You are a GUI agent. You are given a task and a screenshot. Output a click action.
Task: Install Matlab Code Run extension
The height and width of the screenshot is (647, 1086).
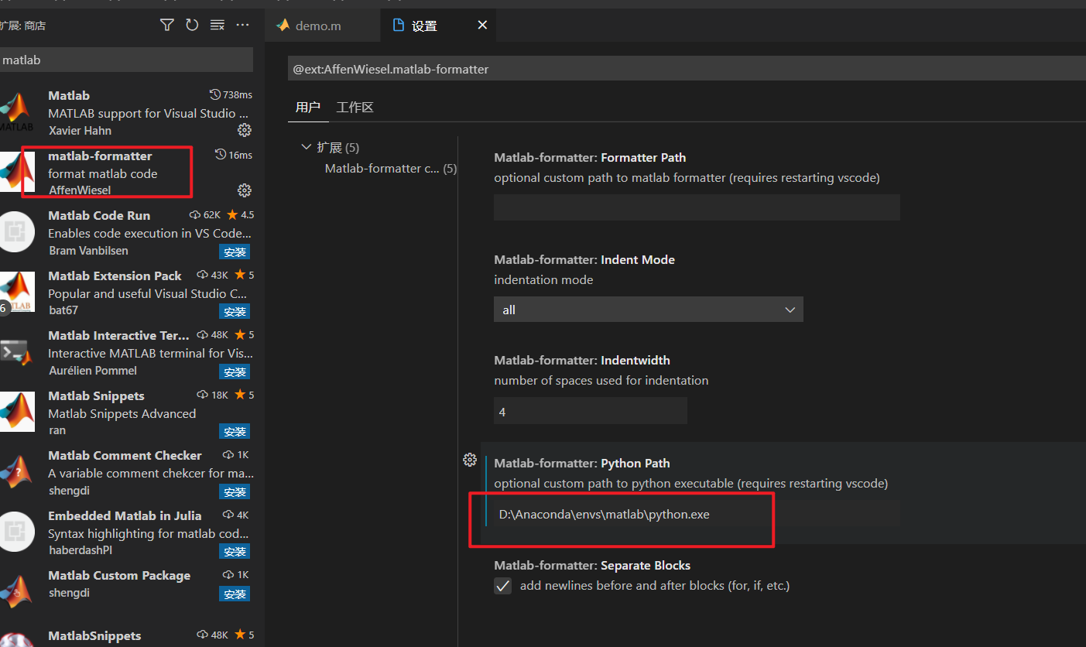[235, 252]
